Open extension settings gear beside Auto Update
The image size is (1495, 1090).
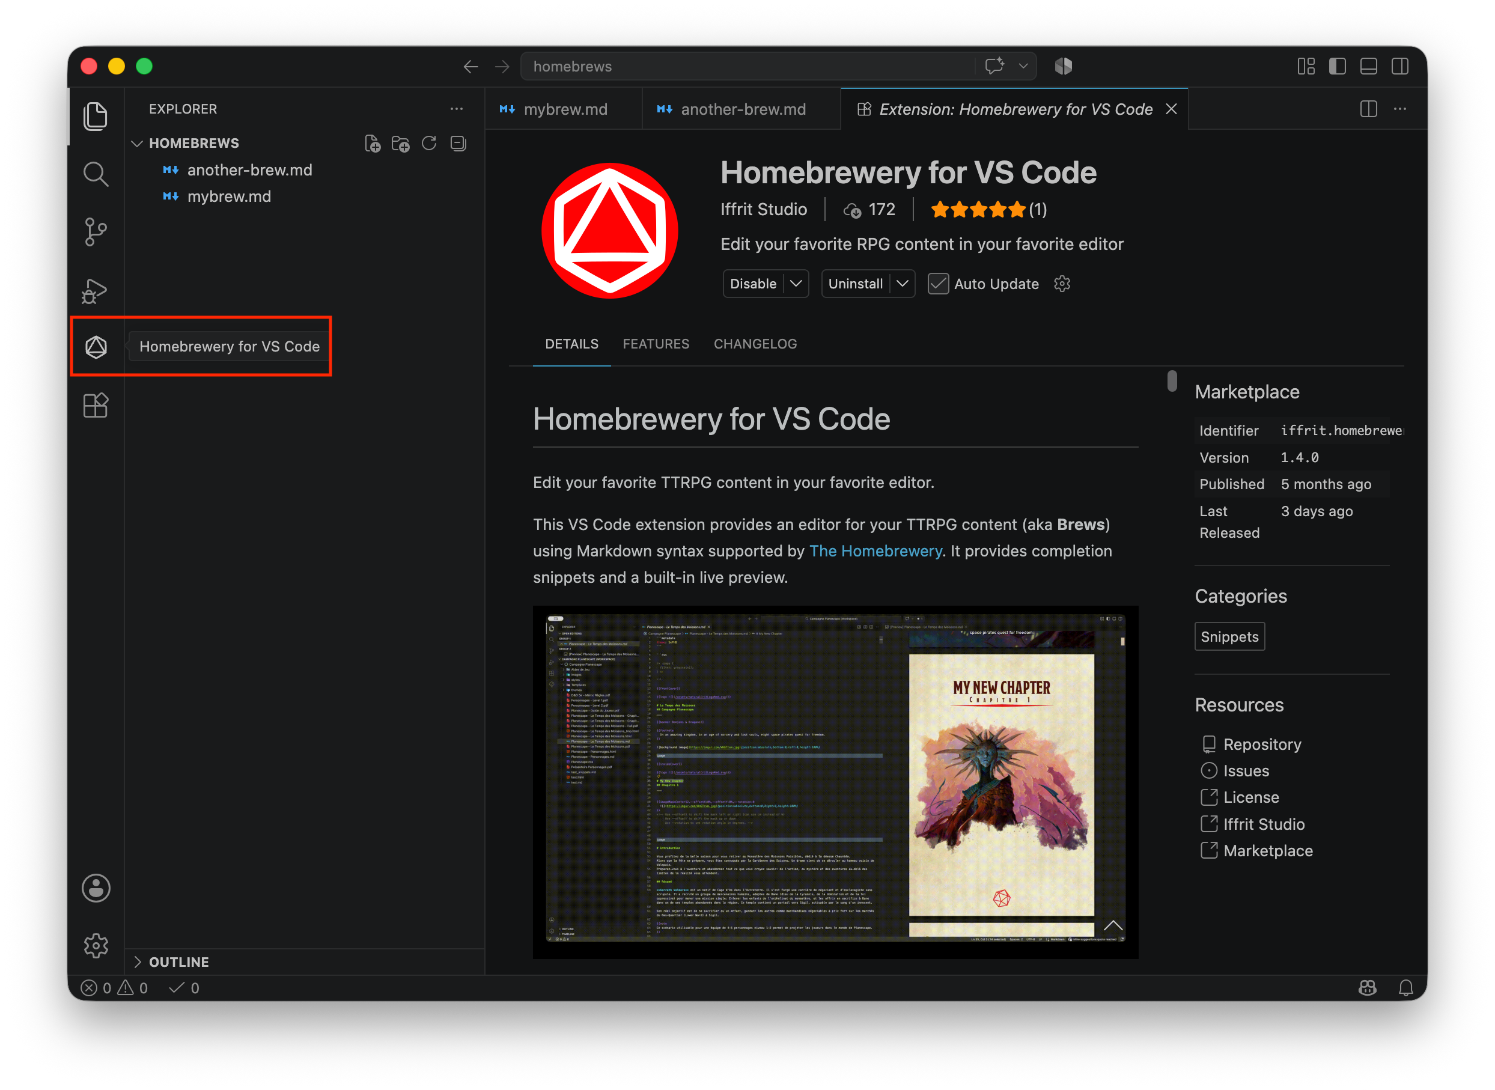1062,284
